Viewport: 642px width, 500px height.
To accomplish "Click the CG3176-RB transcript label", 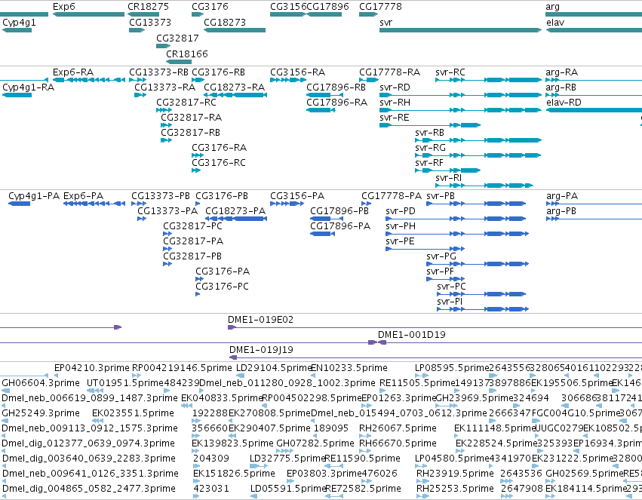I will (x=218, y=72).
